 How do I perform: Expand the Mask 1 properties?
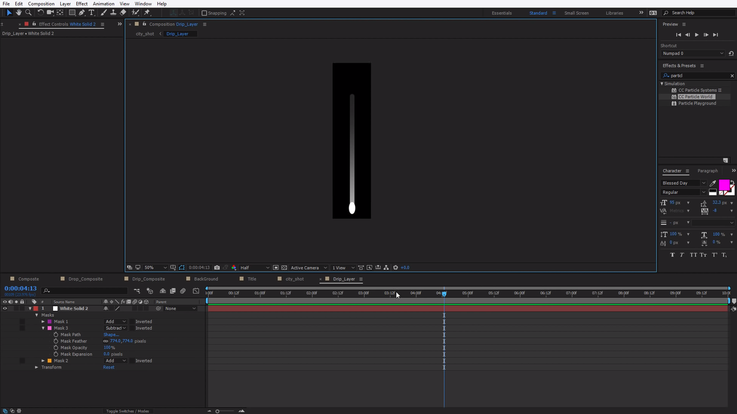[43, 321]
